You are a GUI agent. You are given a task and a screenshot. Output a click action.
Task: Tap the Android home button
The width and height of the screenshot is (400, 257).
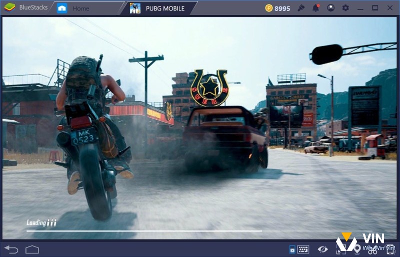32,249
